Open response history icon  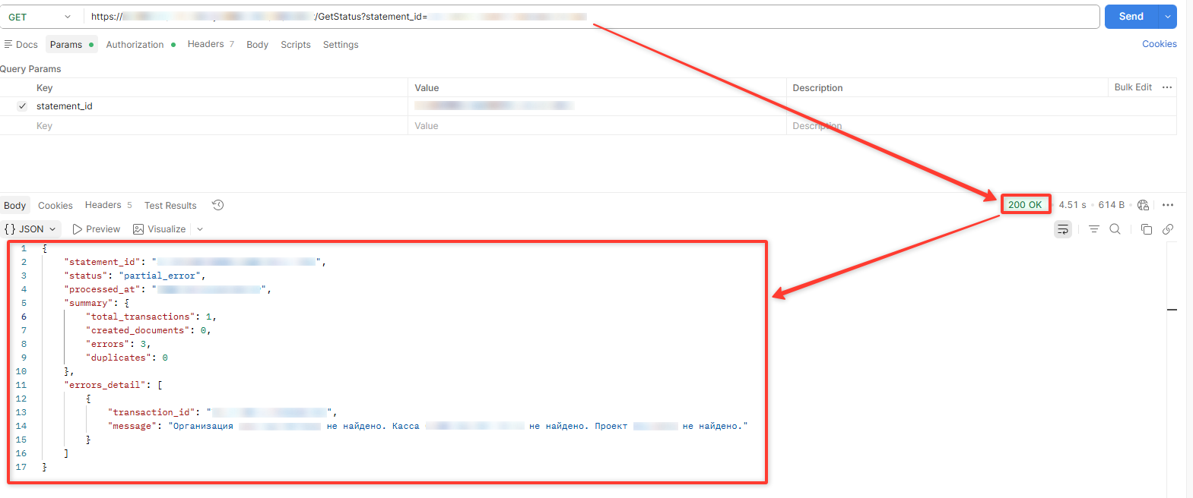coord(217,205)
